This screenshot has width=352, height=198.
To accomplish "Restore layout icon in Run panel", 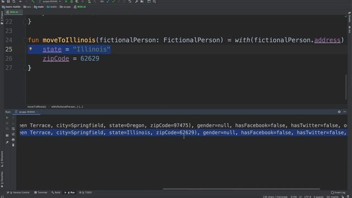I will 7,135.
